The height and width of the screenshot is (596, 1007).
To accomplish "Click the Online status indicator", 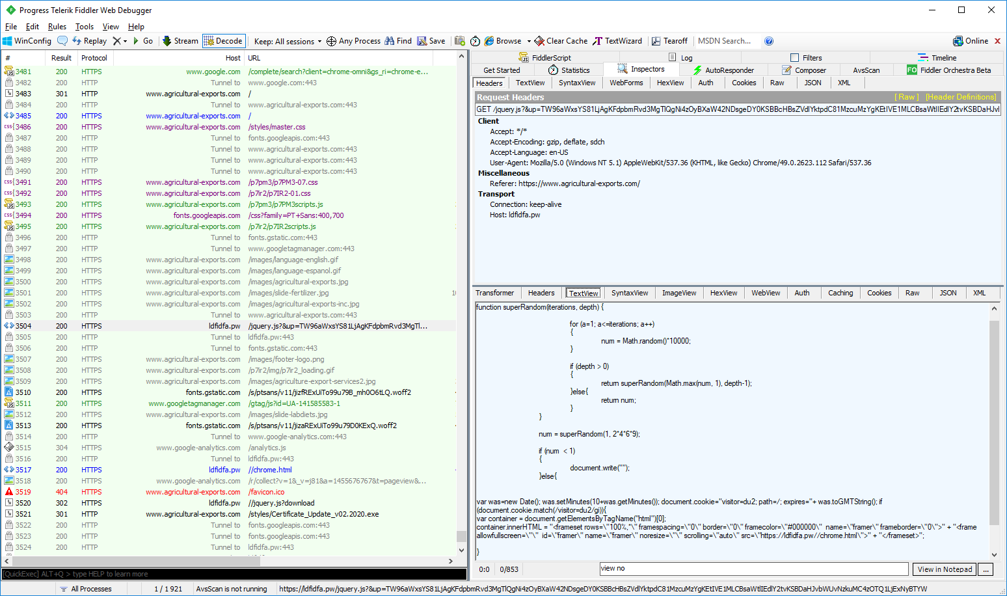I will (971, 41).
